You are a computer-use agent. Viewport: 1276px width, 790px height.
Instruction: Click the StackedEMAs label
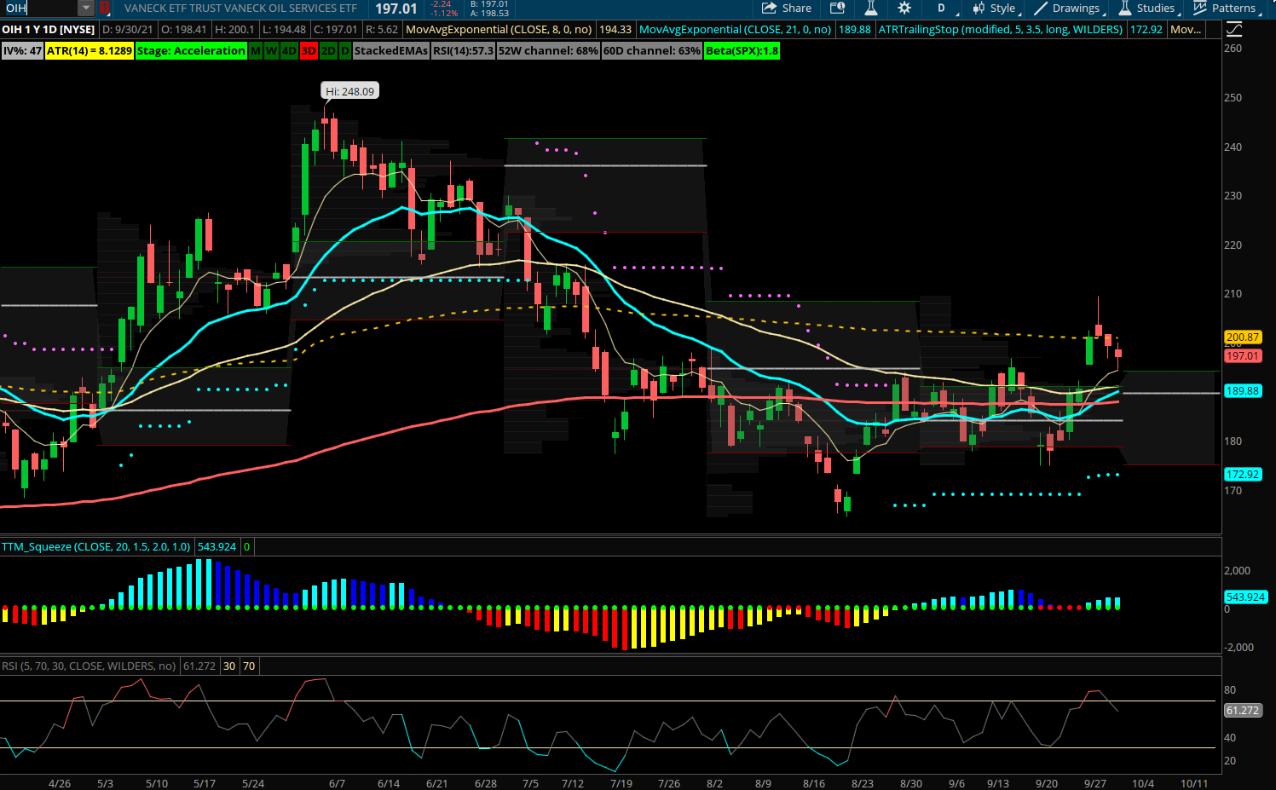click(391, 50)
